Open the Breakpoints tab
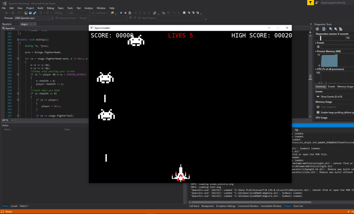Viewport: 354px width, 214px height. coord(207,206)
